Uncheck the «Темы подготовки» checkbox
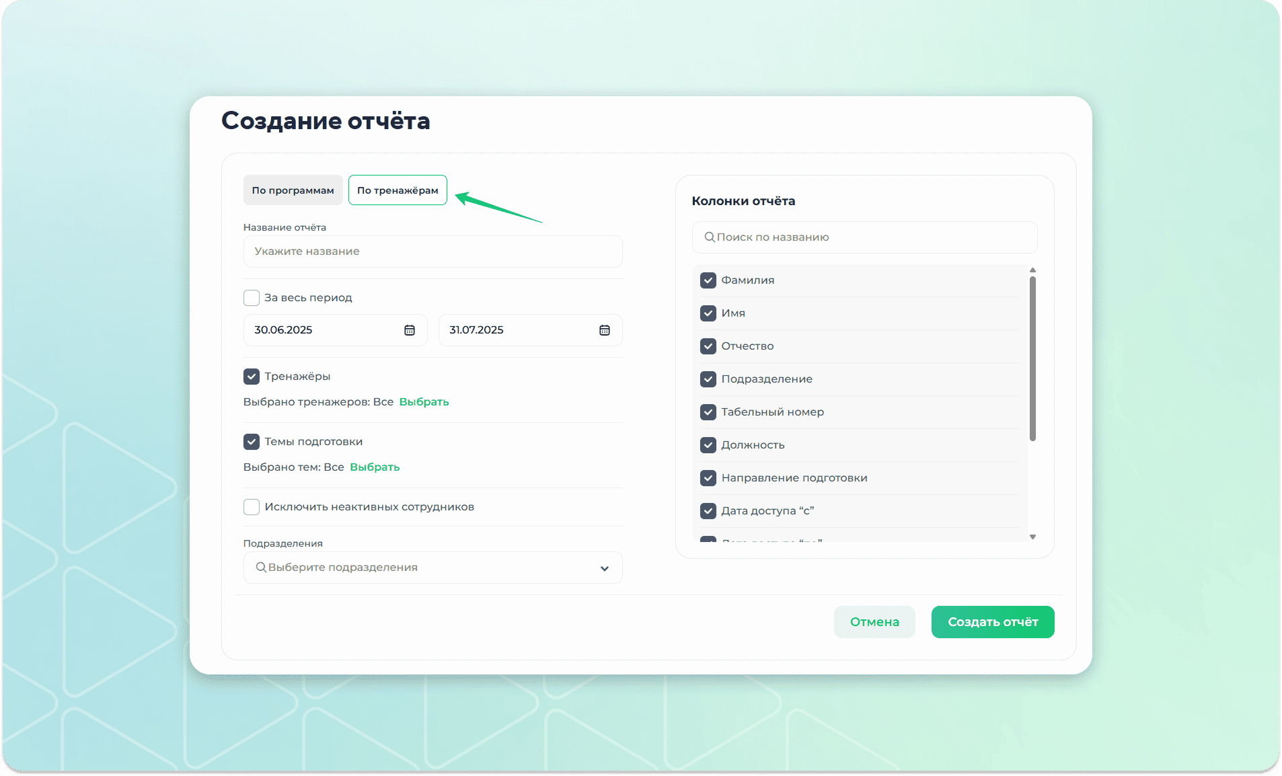 coord(252,442)
